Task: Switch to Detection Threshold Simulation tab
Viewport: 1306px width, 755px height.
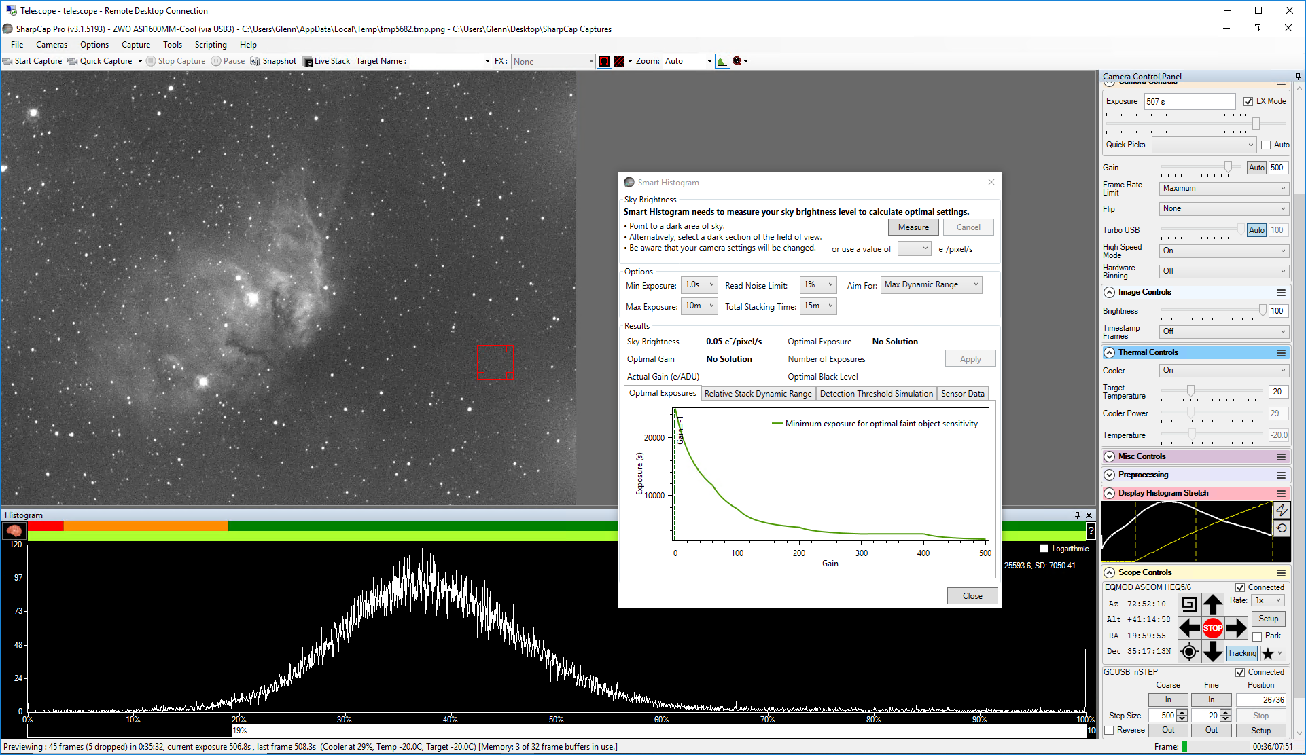Action: (x=876, y=394)
